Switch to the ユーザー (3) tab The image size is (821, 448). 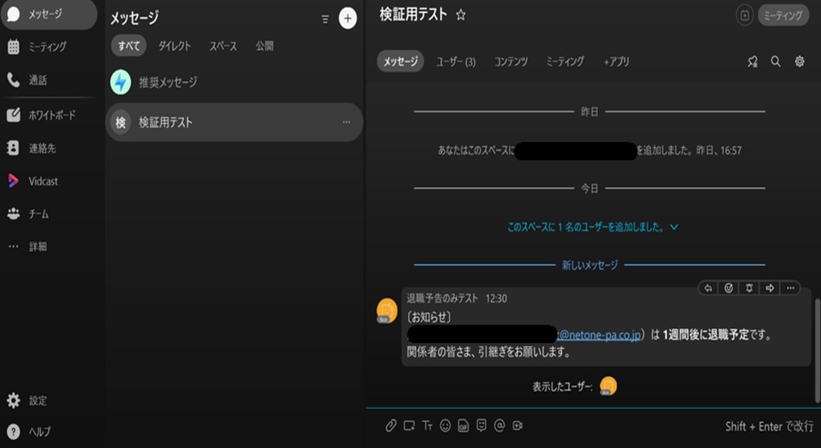coord(456,61)
